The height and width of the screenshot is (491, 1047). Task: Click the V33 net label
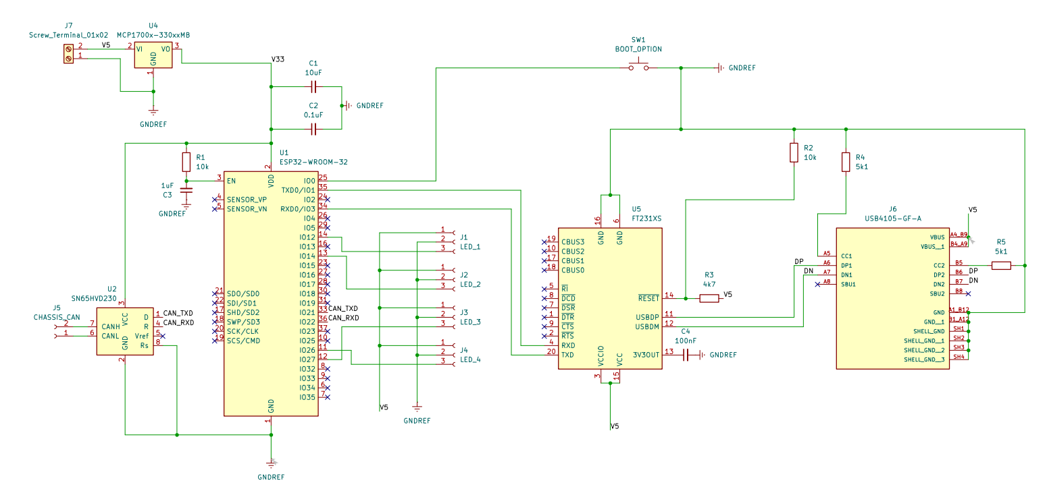coord(278,59)
